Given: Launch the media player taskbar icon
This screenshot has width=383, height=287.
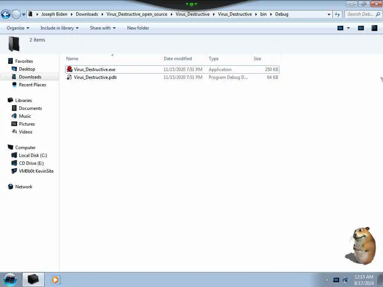Looking at the screenshot, I should pyautogui.click(x=55, y=280).
